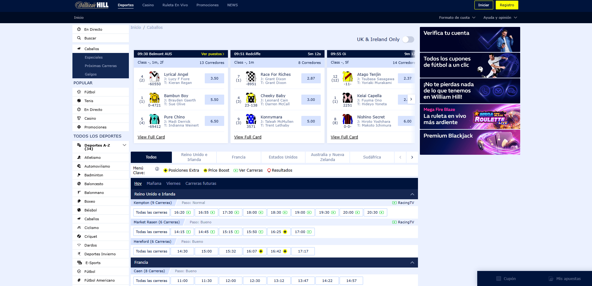592x286 pixels.
Task: Open View Full Card for Redcliffe
Action: pyautogui.click(x=248, y=137)
